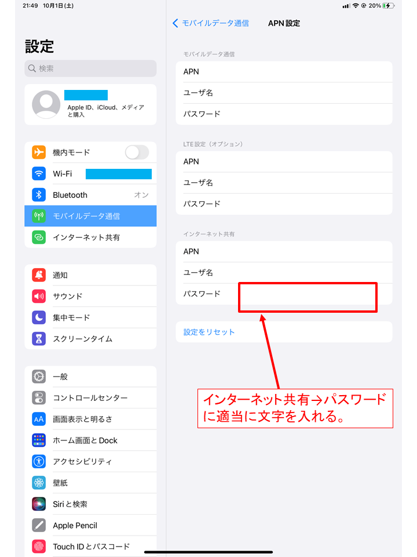Viewport: 417px width, 557px height.
Task: Open コントロールセンター settings
Action: point(90,398)
